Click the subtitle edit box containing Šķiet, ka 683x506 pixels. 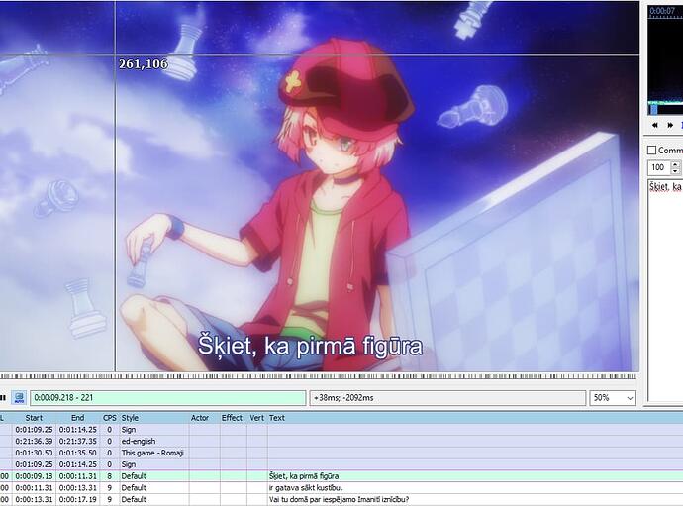pyautogui.click(x=665, y=290)
